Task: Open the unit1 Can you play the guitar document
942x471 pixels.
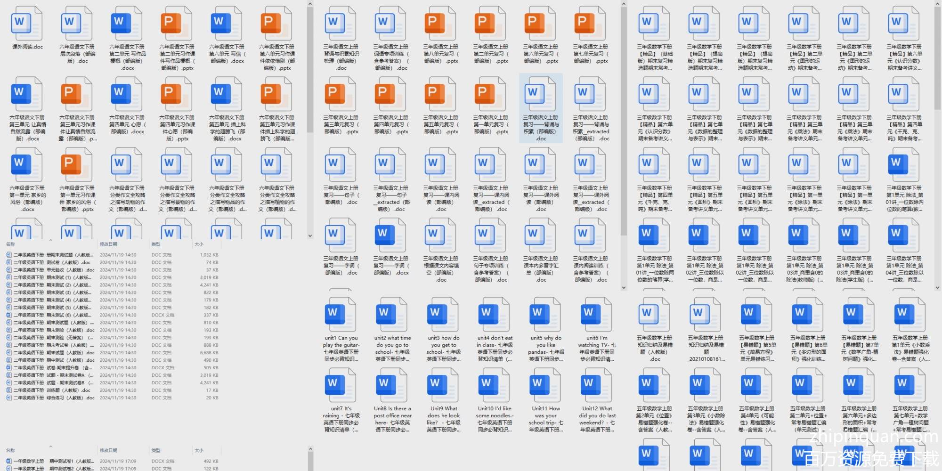Action: (x=341, y=314)
